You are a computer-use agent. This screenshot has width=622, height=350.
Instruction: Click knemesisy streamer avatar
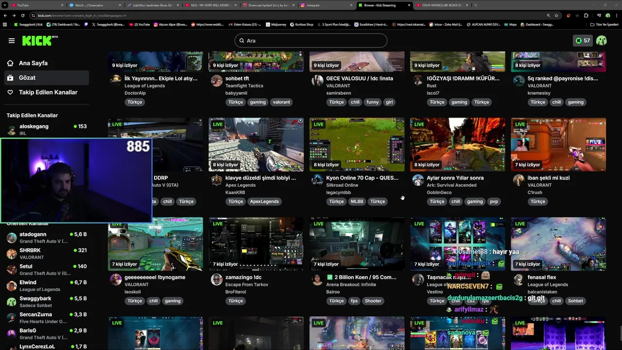click(x=519, y=80)
